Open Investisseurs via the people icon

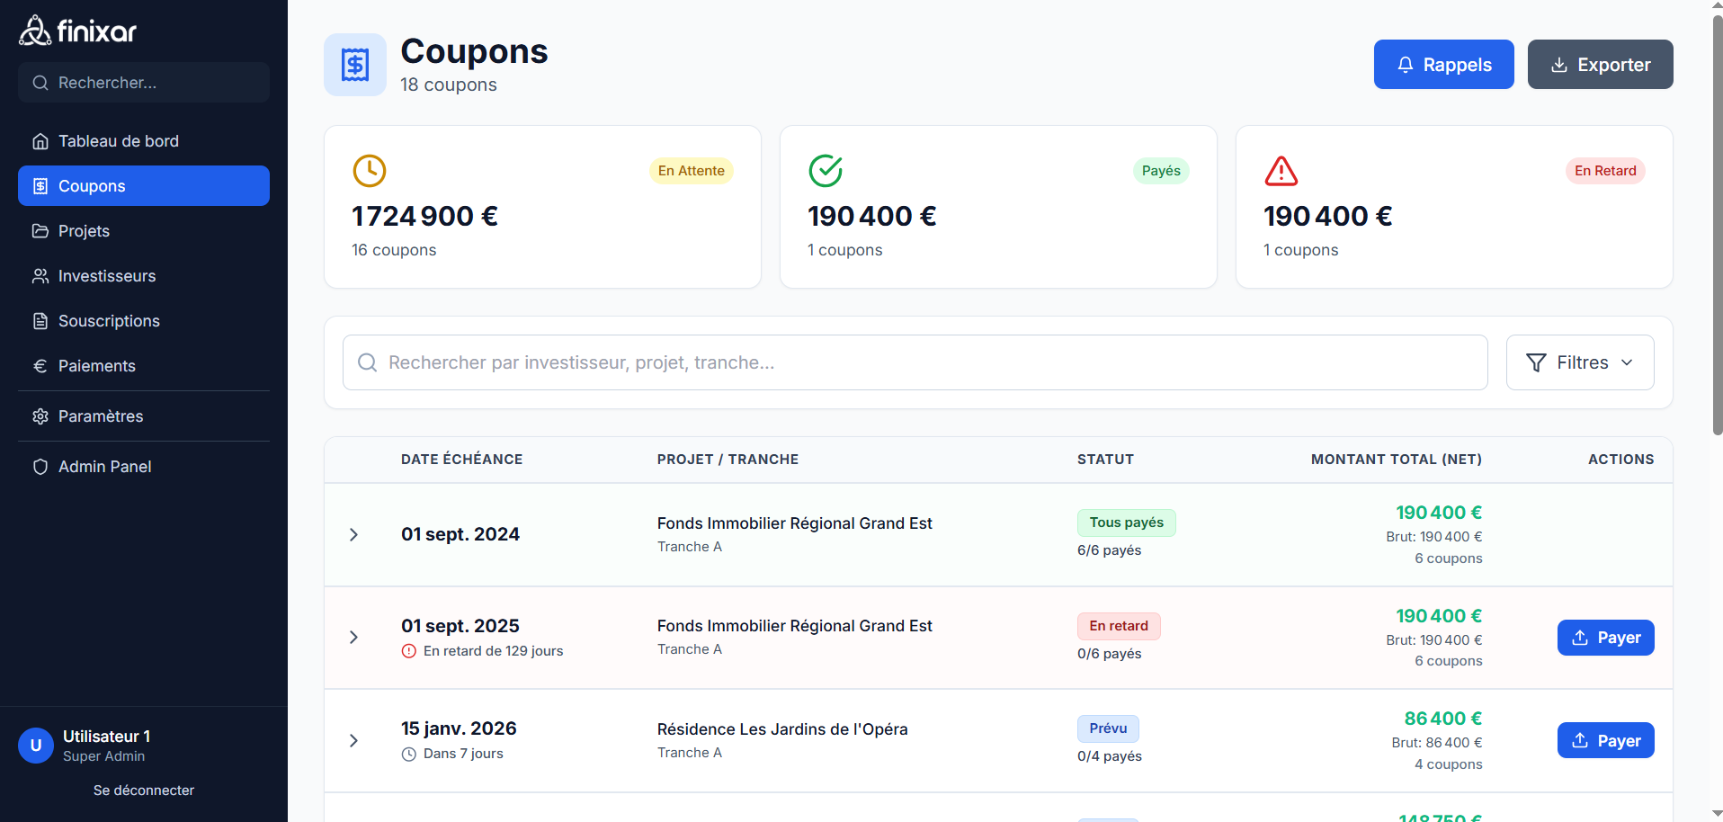pos(40,275)
